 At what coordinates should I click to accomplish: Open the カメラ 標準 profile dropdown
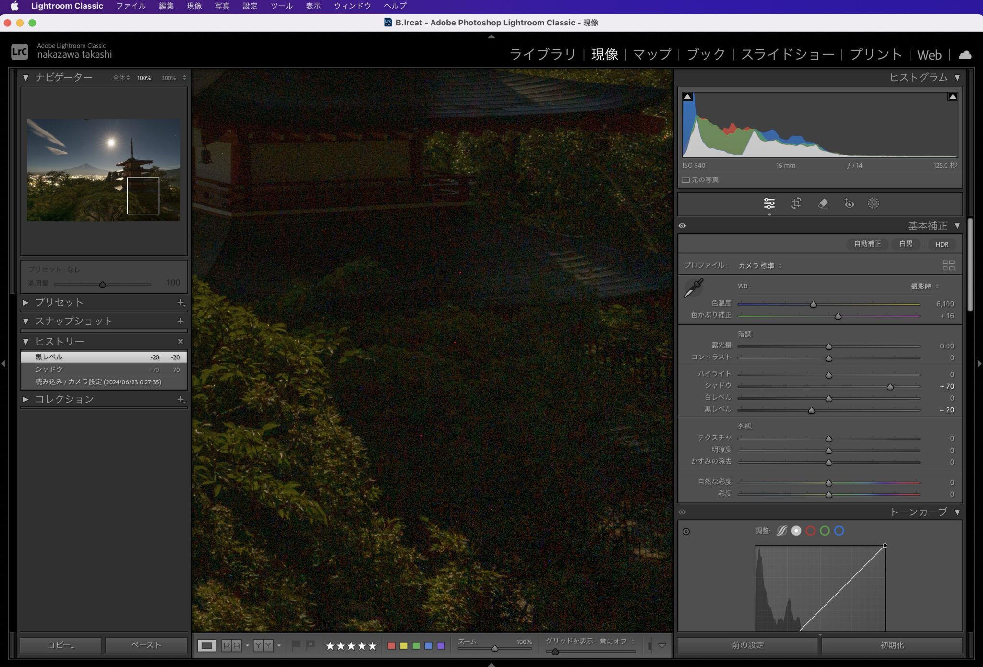point(760,266)
